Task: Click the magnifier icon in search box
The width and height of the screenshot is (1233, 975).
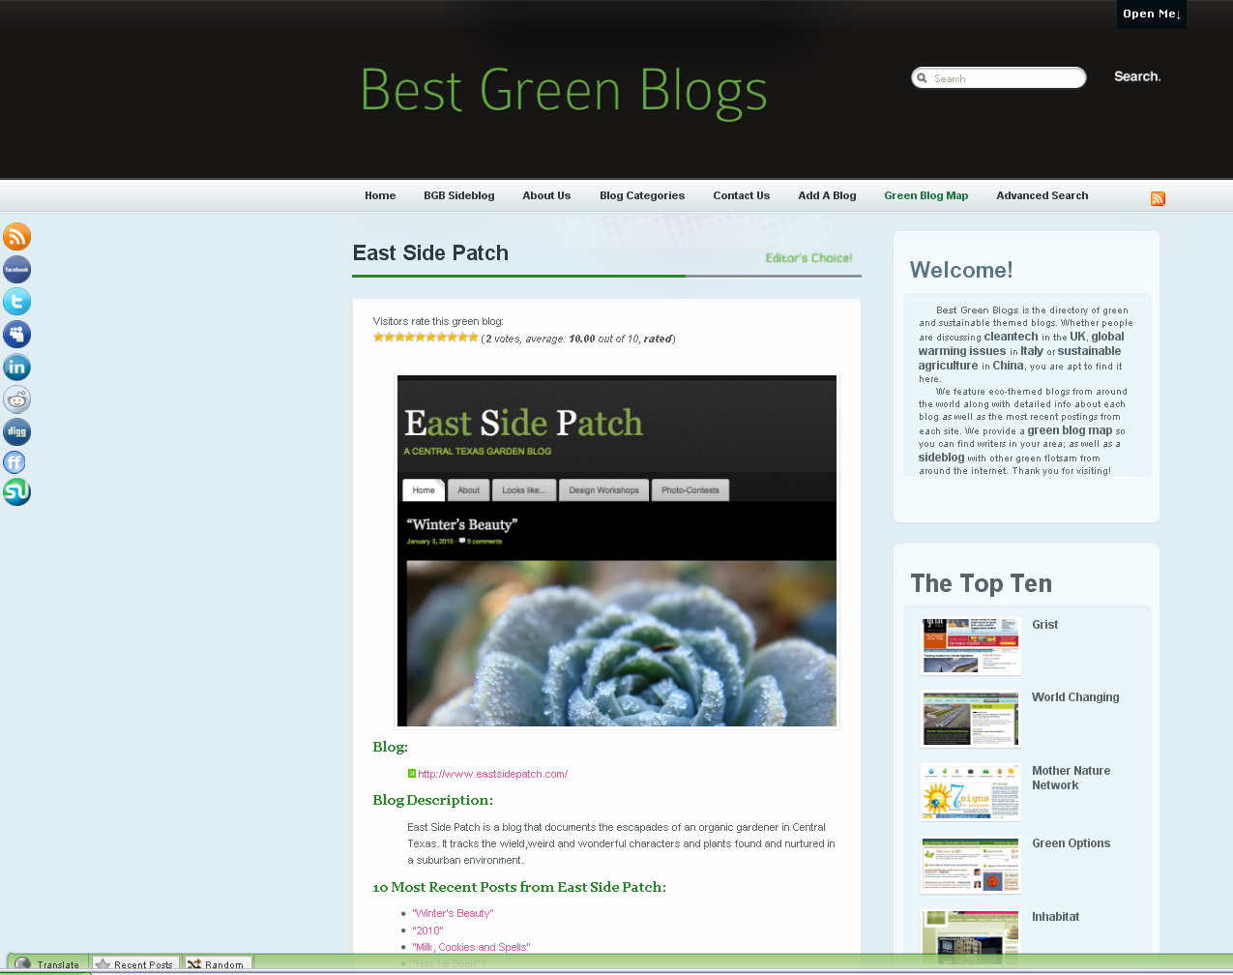Action: (923, 78)
